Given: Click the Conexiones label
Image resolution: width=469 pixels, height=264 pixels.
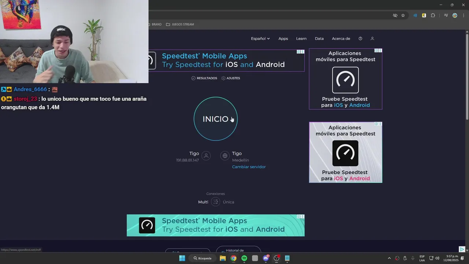Looking at the screenshot, I should pos(215,194).
